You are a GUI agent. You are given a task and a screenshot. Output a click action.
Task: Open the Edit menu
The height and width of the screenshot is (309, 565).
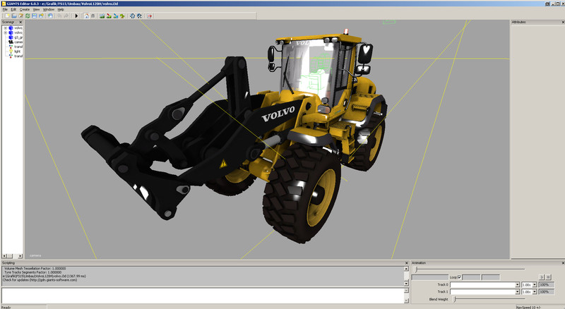[x=13, y=9]
